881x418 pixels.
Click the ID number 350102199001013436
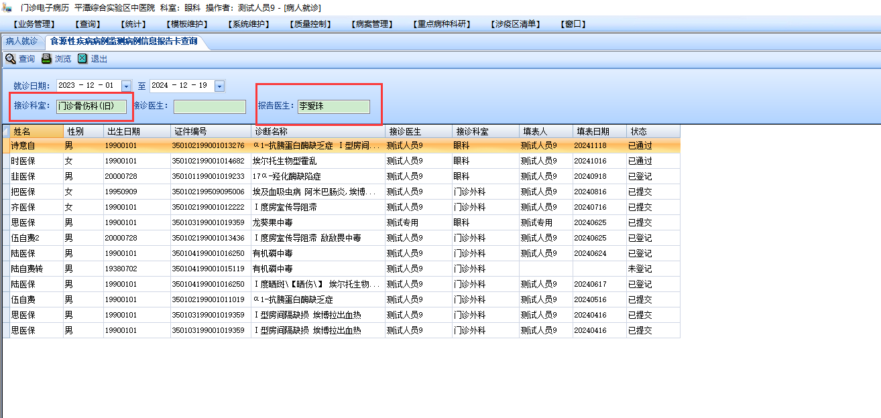tap(209, 238)
